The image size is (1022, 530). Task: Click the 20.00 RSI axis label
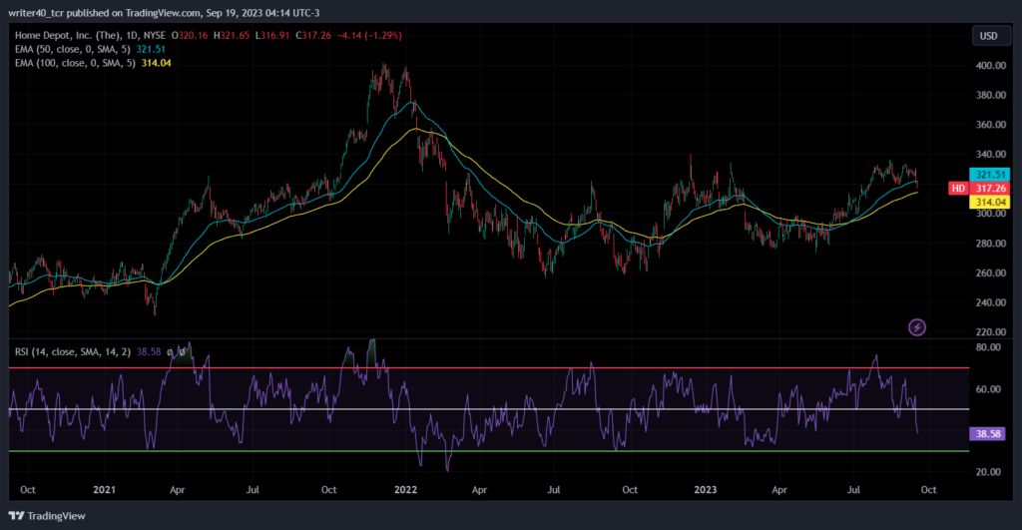tap(988, 472)
